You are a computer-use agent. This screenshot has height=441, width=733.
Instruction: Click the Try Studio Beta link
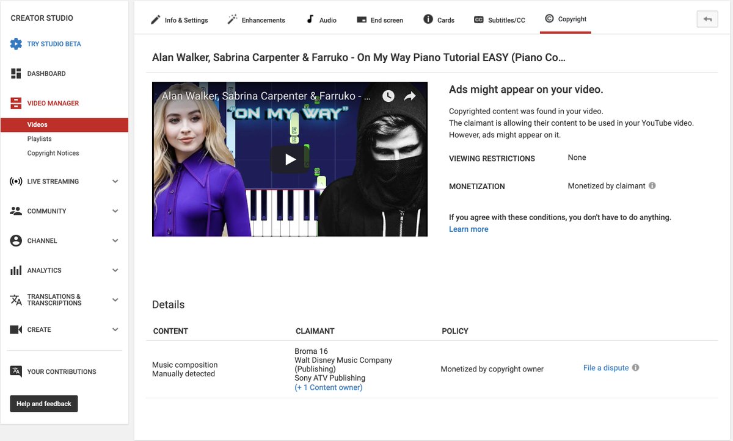pyautogui.click(x=54, y=44)
